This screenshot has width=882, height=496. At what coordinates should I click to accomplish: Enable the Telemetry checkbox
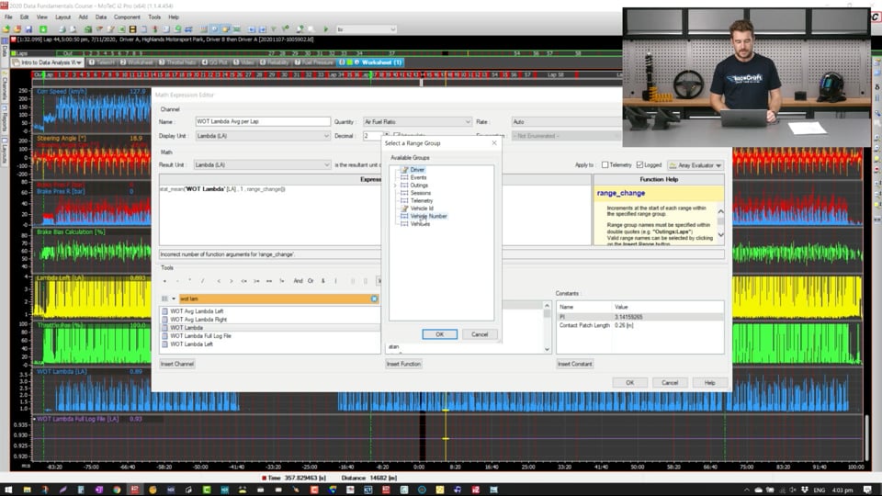(x=605, y=165)
